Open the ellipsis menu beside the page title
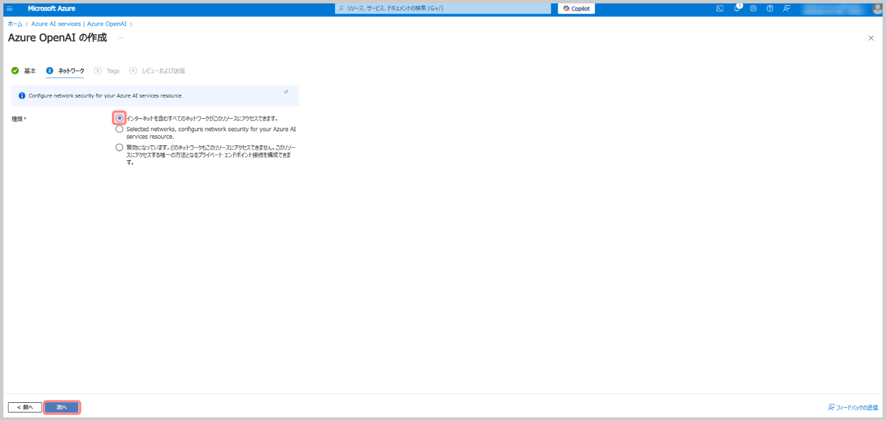This screenshot has width=886, height=421. point(120,38)
